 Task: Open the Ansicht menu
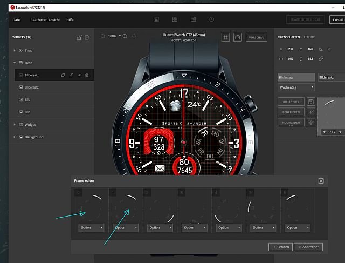point(53,20)
